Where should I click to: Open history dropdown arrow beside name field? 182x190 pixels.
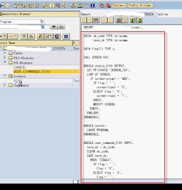tap(54, 27)
